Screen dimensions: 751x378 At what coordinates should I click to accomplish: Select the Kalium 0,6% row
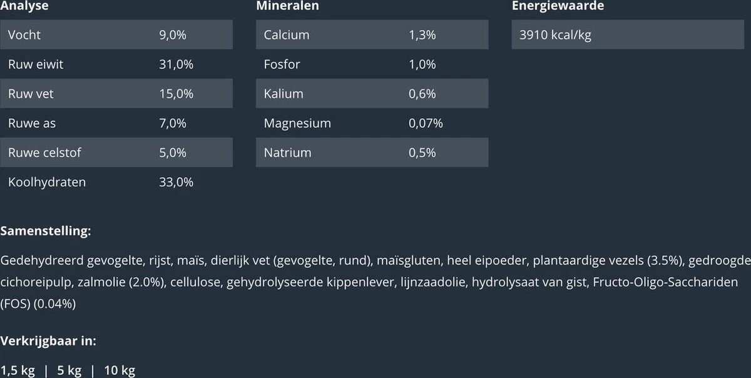point(372,94)
